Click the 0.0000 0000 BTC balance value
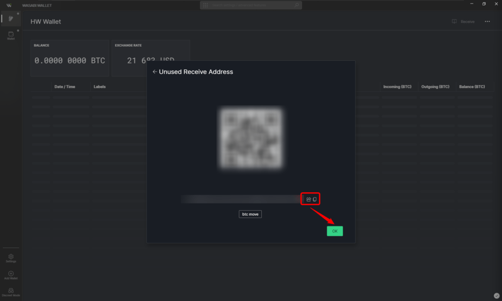This screenshot has height=301, width=502. 70,60
